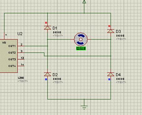Click the red indicator above D3
Viewport: 142px width, 115px height.
tap(109, 26)
